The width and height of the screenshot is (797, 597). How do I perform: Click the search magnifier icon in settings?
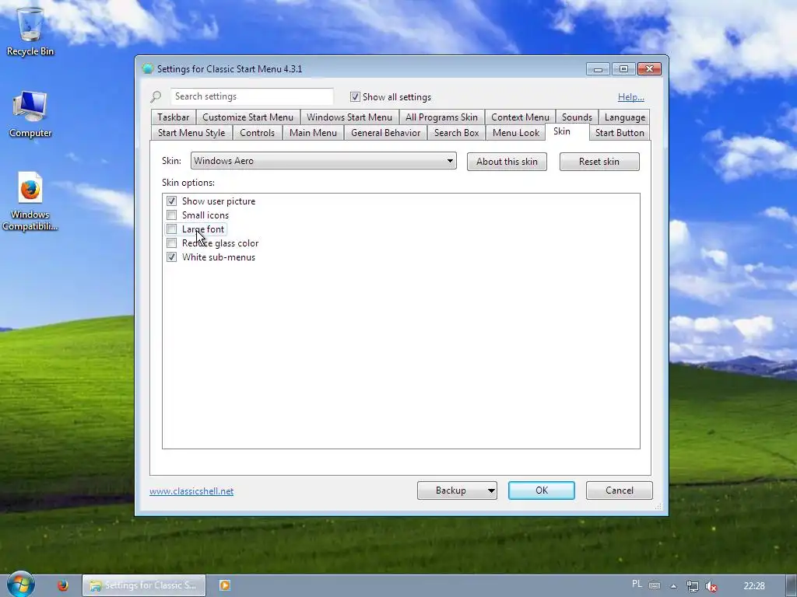point(156,96)
